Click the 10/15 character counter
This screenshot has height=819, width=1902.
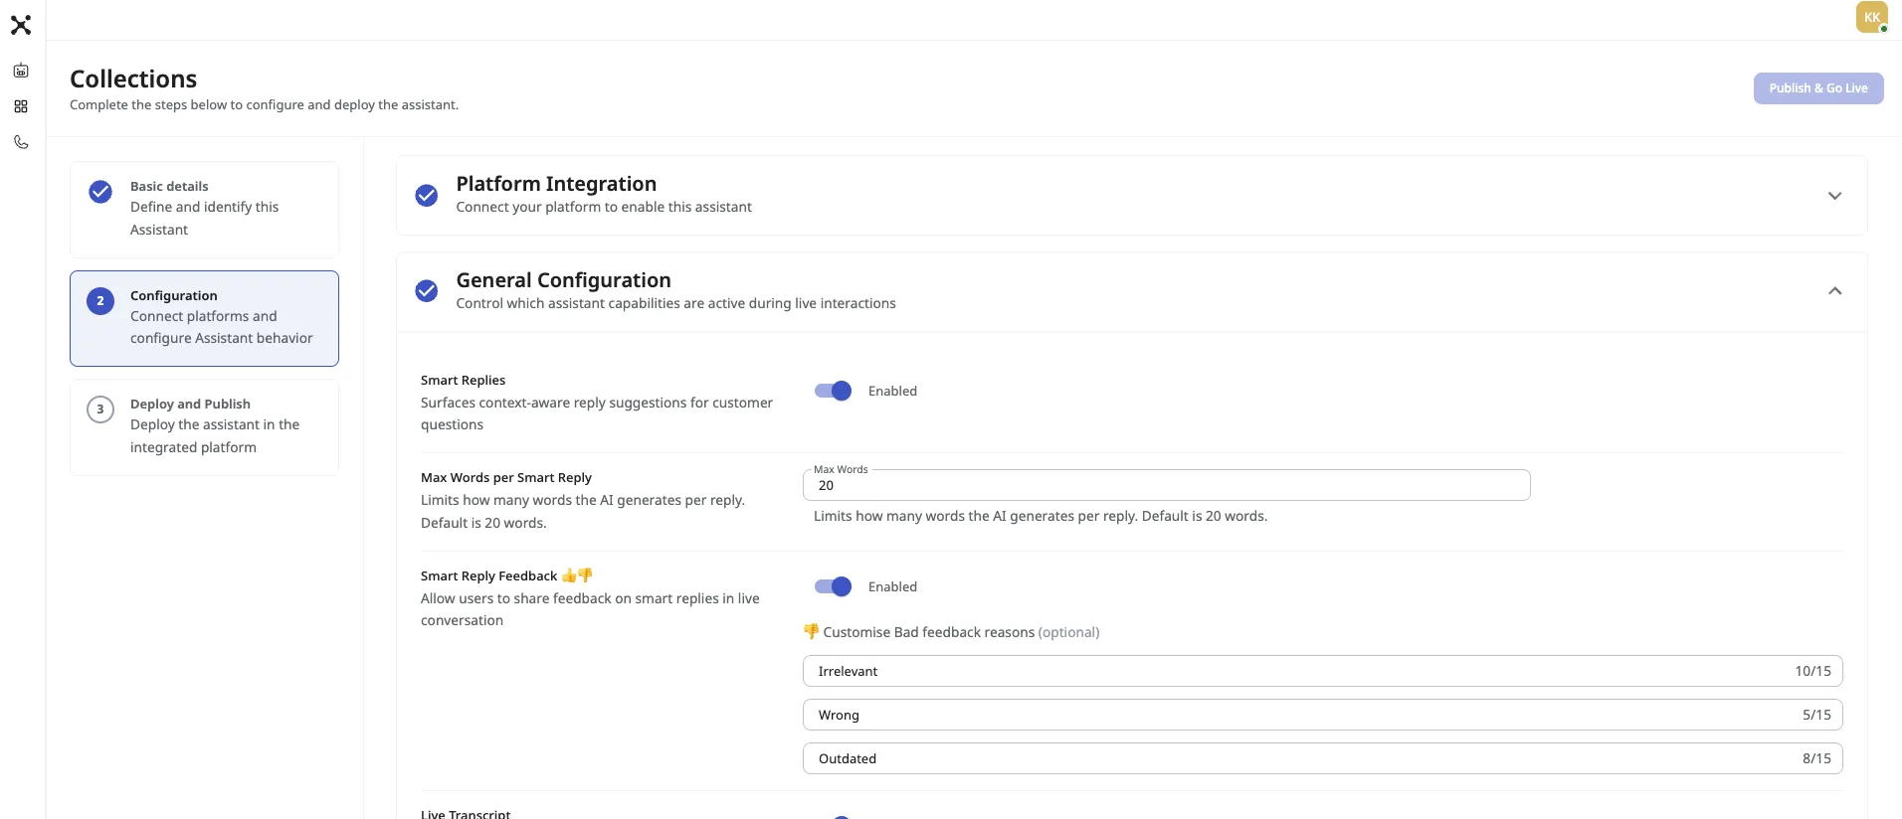[1812, 671]
